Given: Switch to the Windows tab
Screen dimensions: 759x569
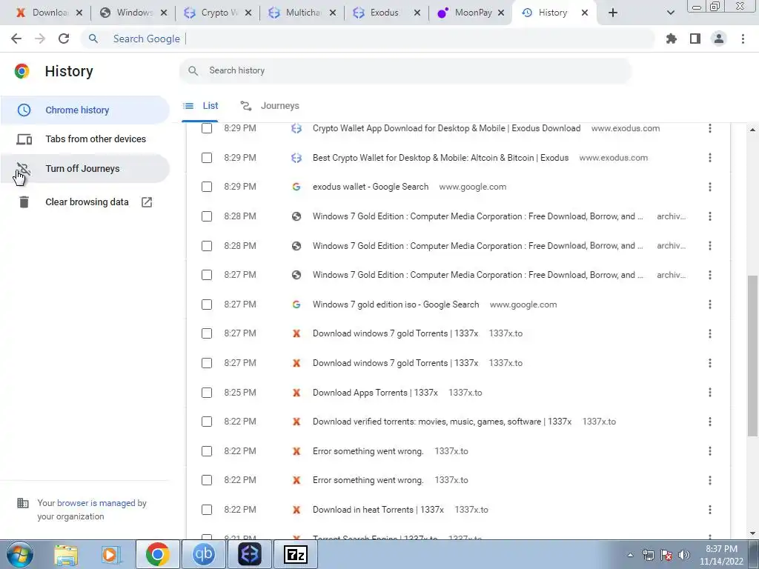Looking at the screenshot, I should coord(133,13).
